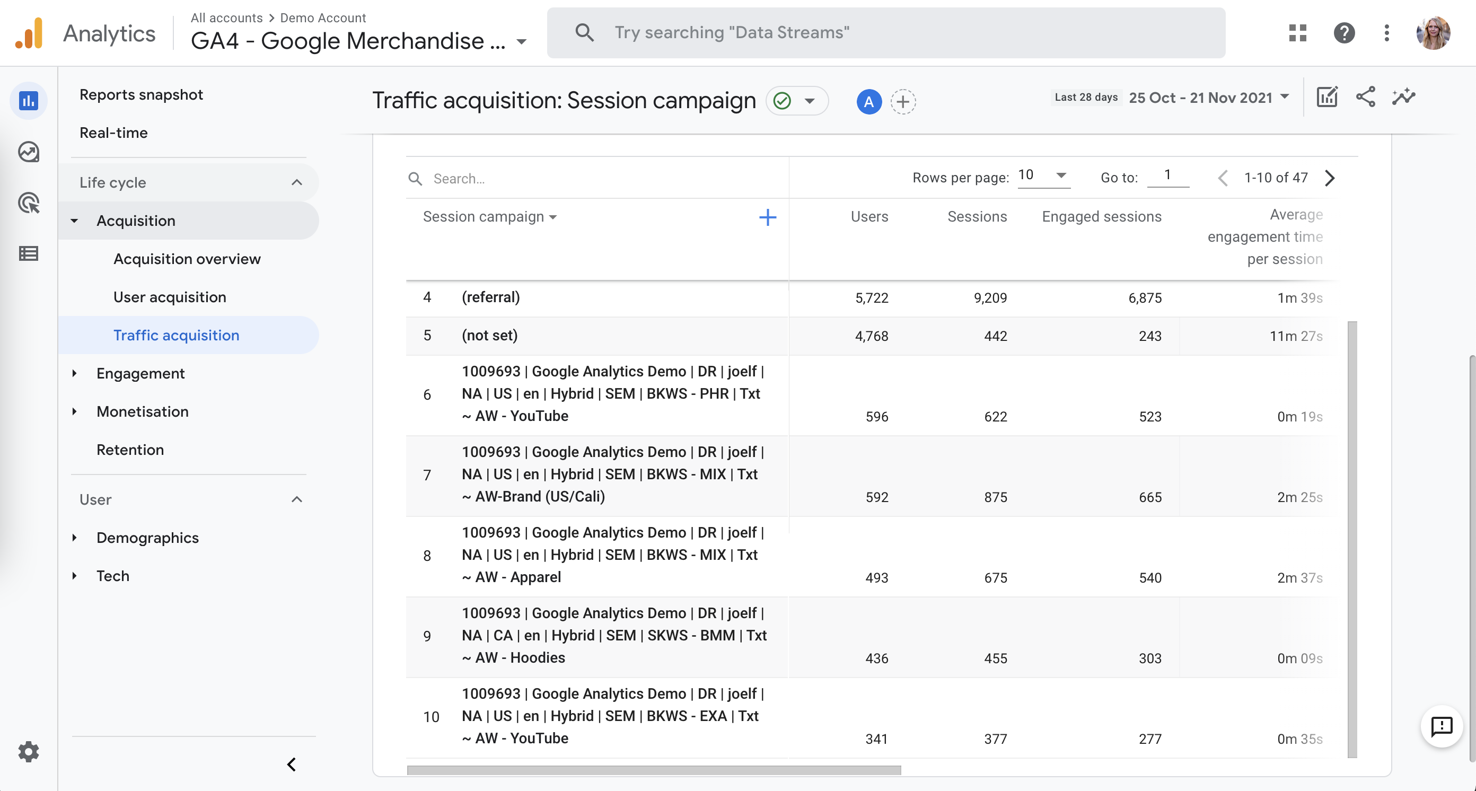
Task: Click the '1-10 of 47' pagination text
Action: 1276,178
